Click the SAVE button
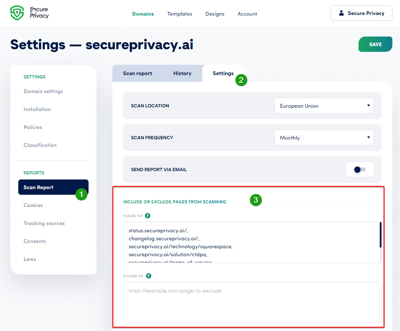Screen dimensions: 400x331 pyautogui.click(x=375, y=44)
